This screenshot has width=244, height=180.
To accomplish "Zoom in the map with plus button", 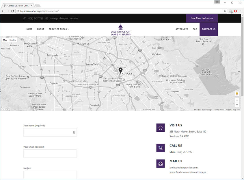I will click(x=237, y=100).
